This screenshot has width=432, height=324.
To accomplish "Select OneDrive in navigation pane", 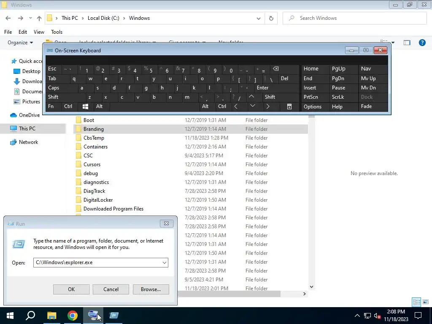I will tap(29, 115).
